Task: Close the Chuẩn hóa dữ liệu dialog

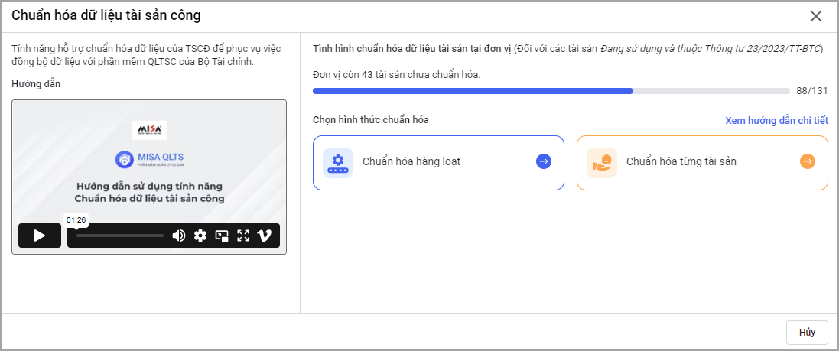Action: 816,16
